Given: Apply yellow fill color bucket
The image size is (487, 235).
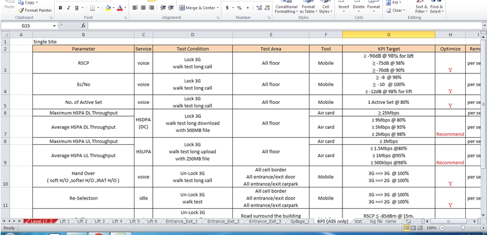Looking at the screenshot, I should (x=108, y=8).
